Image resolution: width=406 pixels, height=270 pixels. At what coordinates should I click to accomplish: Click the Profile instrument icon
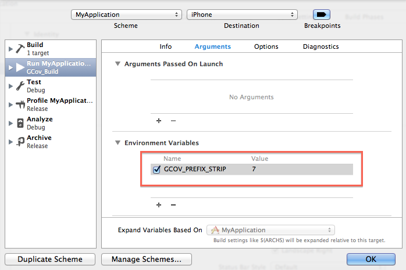click(x=20, y=105)
